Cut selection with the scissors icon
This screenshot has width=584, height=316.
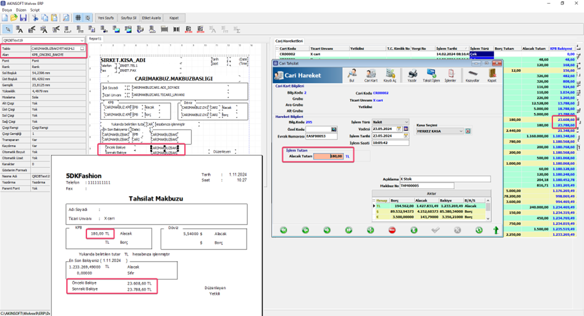coord(35,18)
